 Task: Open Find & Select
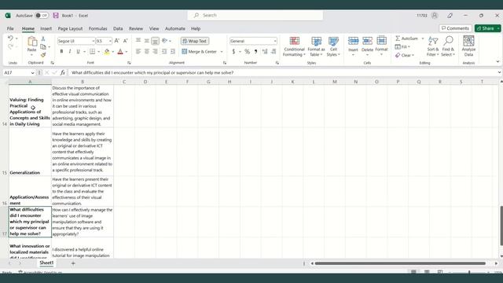click(448, 46)
